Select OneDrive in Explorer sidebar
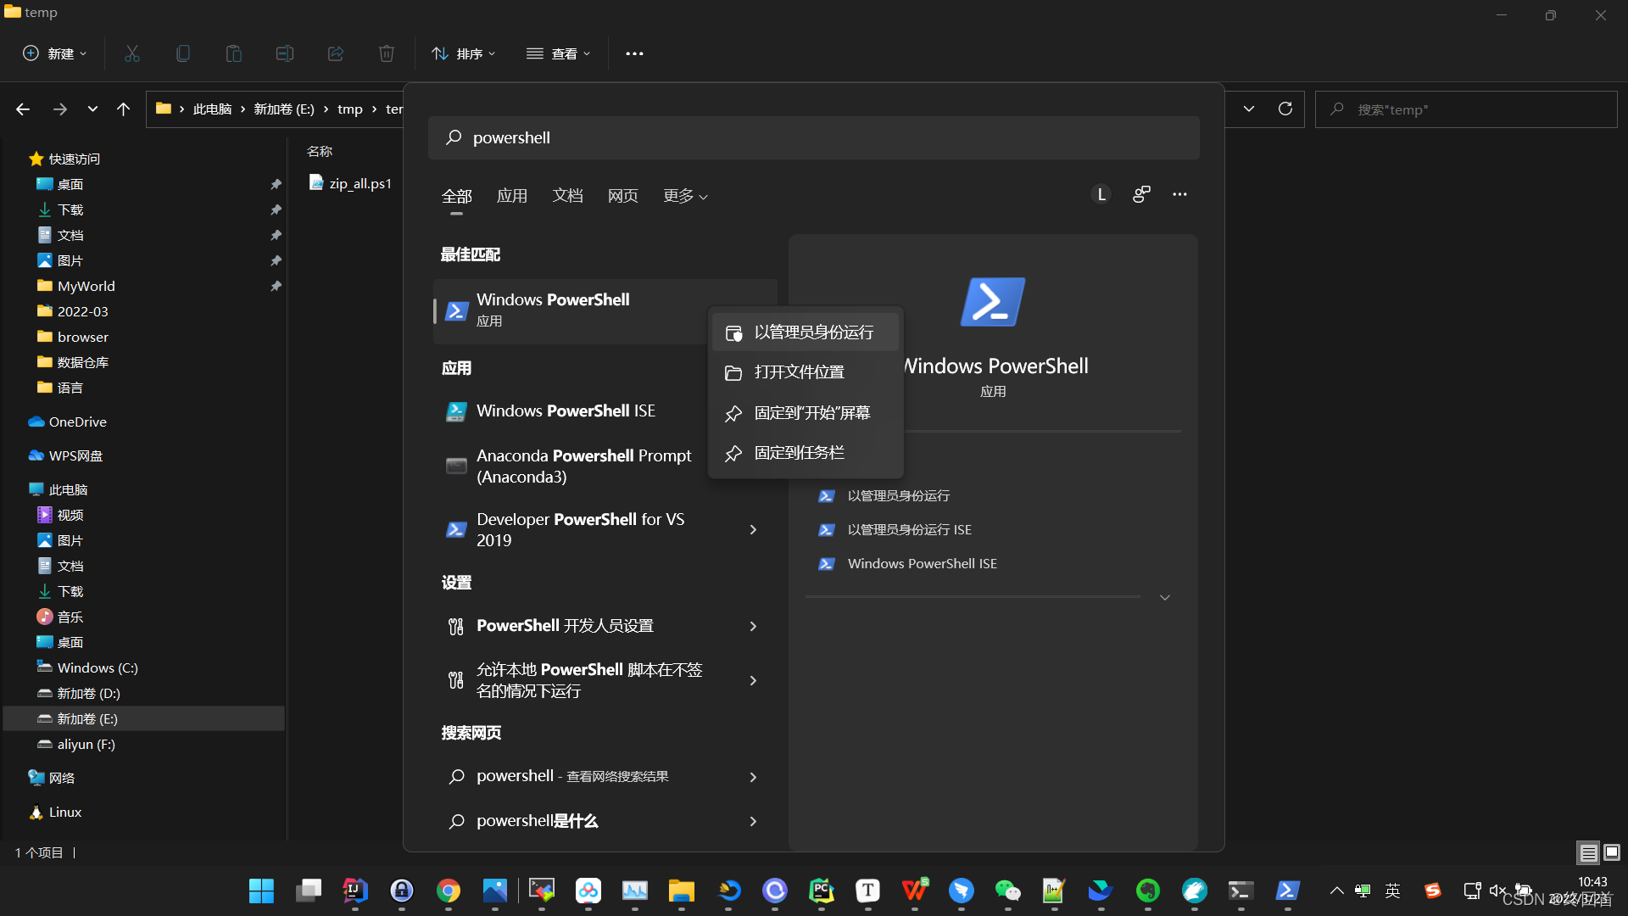The image size is (1628, 916). tap(77, 422)
